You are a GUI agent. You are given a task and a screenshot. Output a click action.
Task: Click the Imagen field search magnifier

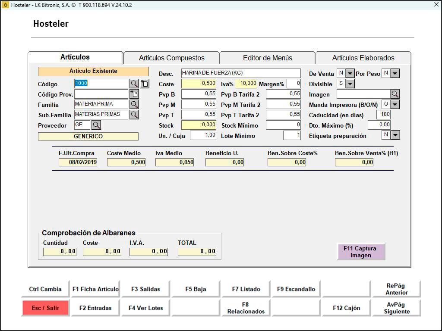tap(395, 94)
